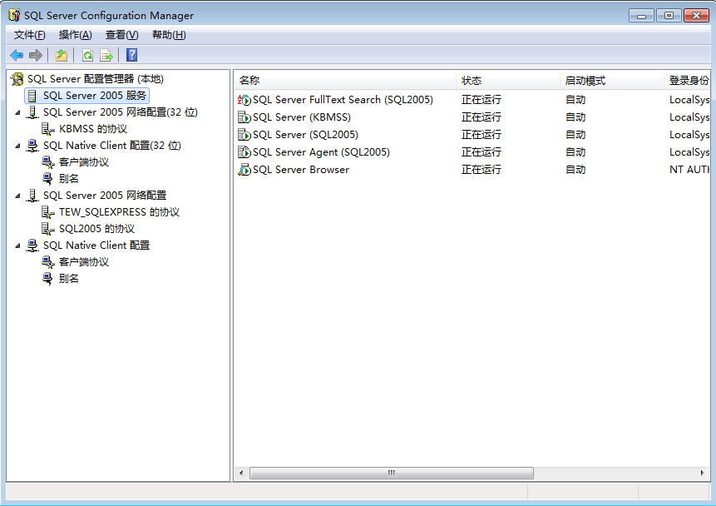Click 自动 start mode of SQL Server (SQL2005)
This screenshot has height=506, width=716.
point(575,134)
